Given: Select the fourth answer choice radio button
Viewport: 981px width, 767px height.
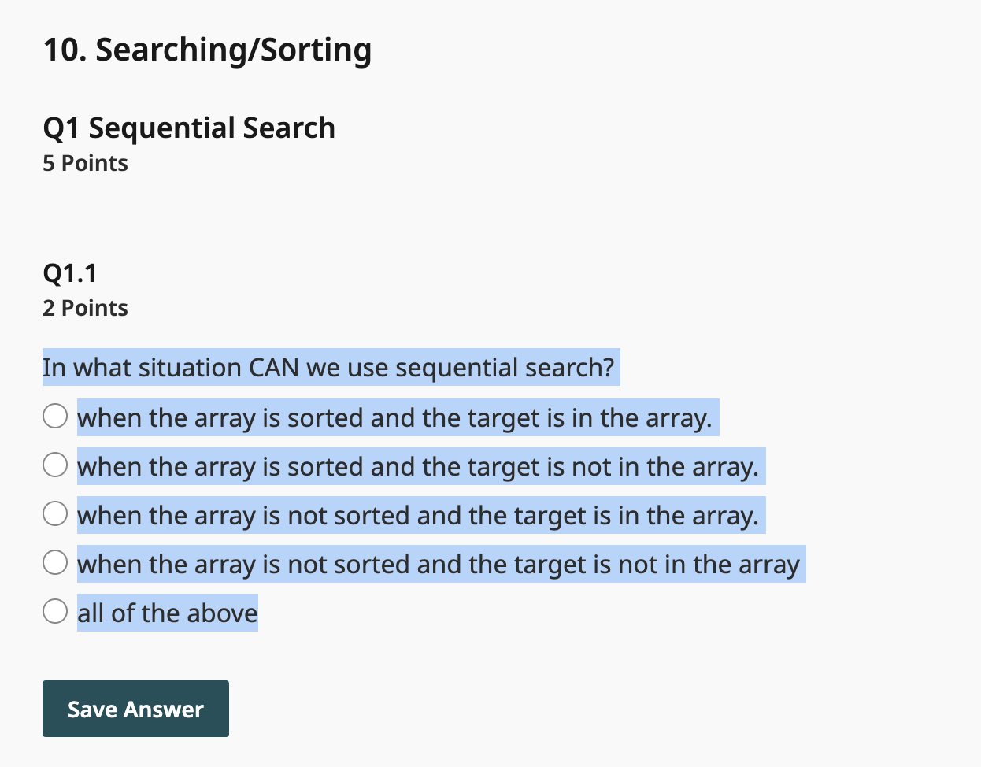Looking at the screenshot, I should coord(54,562).
